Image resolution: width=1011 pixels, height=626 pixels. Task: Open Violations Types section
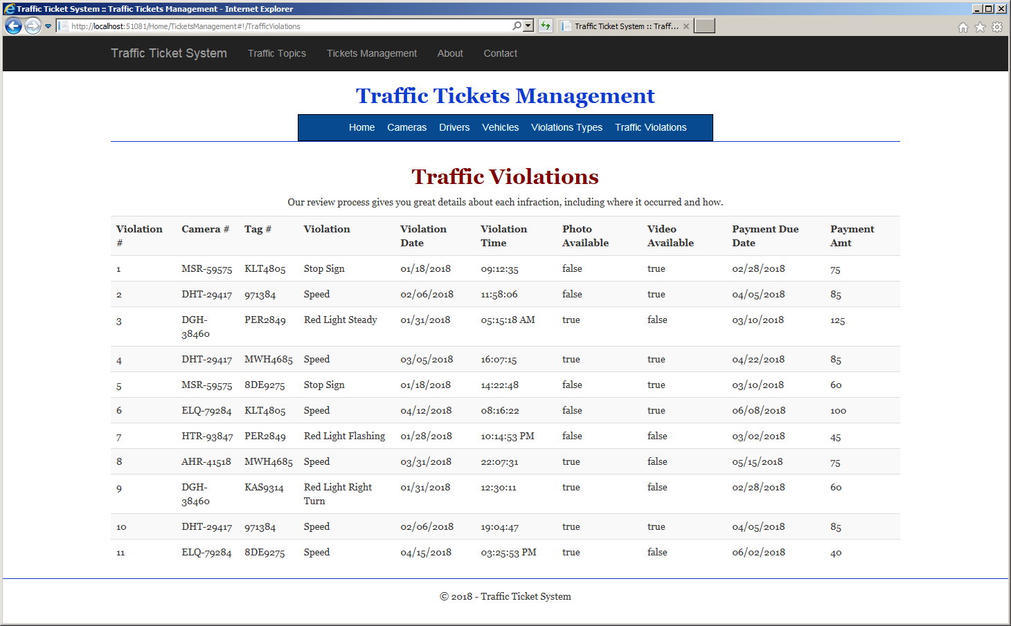coord(566,127)
